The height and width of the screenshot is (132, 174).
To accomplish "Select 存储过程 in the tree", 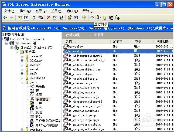I will pyautogui.click(x=42, y=99).
